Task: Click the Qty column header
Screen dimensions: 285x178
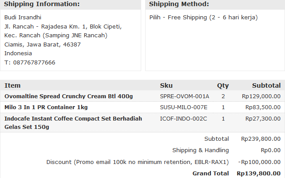Action: (223, 85)
